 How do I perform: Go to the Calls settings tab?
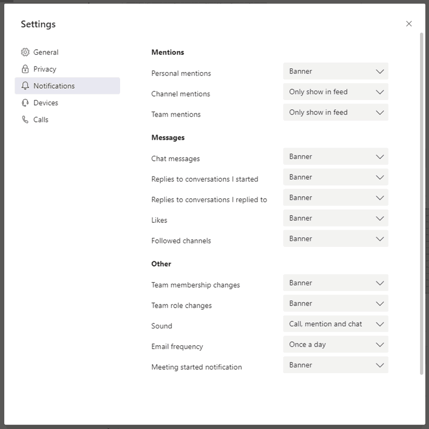(41, 120)
